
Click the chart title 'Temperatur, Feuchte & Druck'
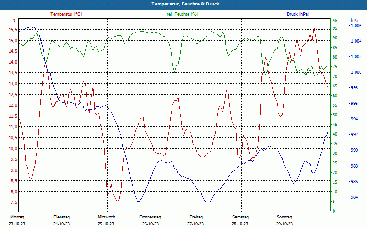click(185, 4)
